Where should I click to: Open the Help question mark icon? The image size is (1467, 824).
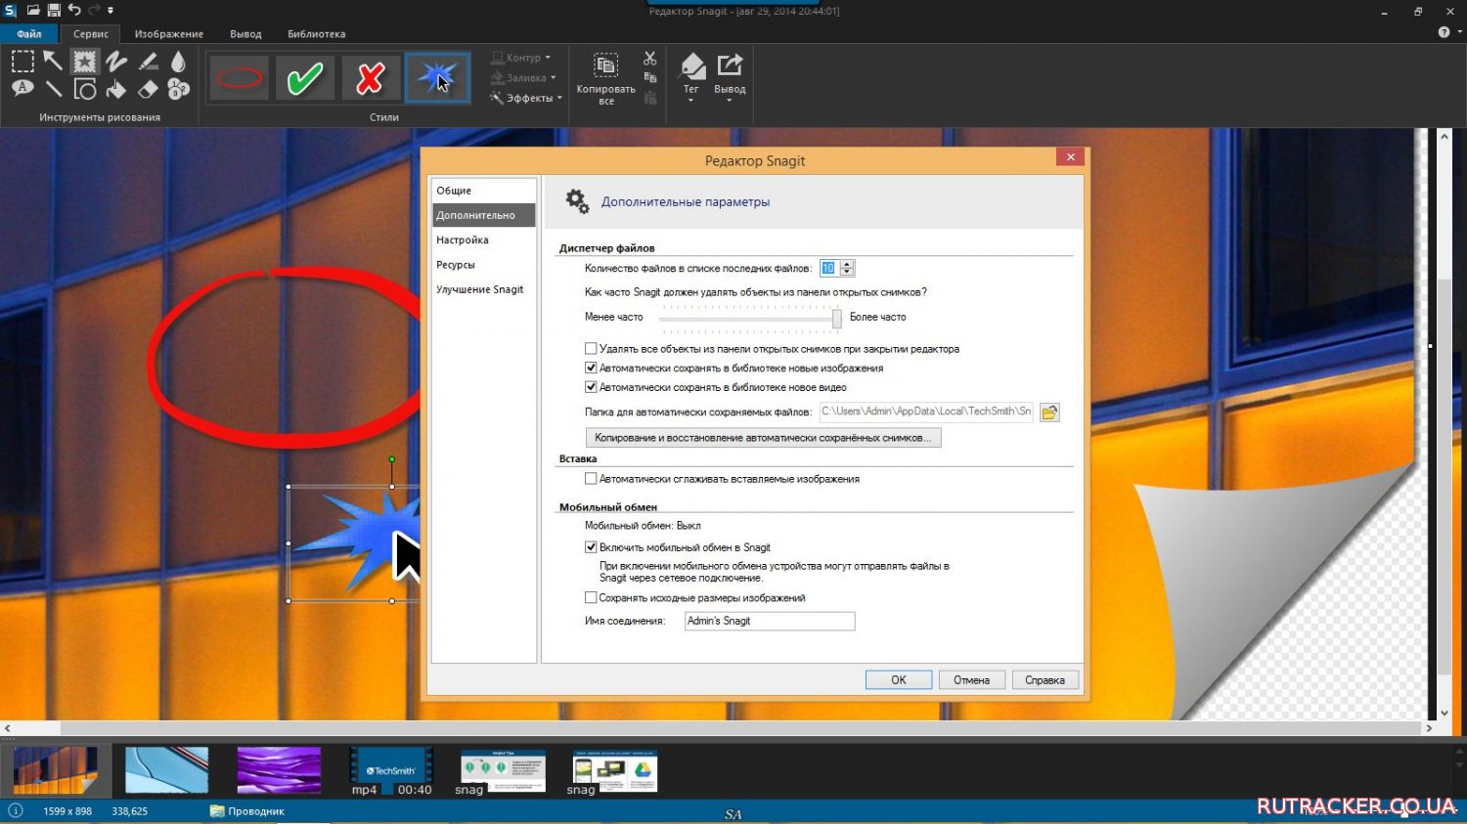pyautogui.click(x=1444, y=32)
